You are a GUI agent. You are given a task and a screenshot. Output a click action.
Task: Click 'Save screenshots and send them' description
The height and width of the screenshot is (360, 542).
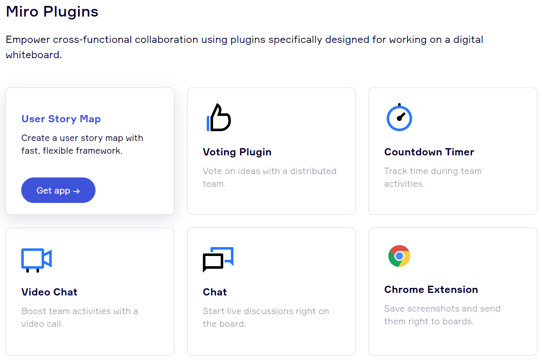(442, 315)
